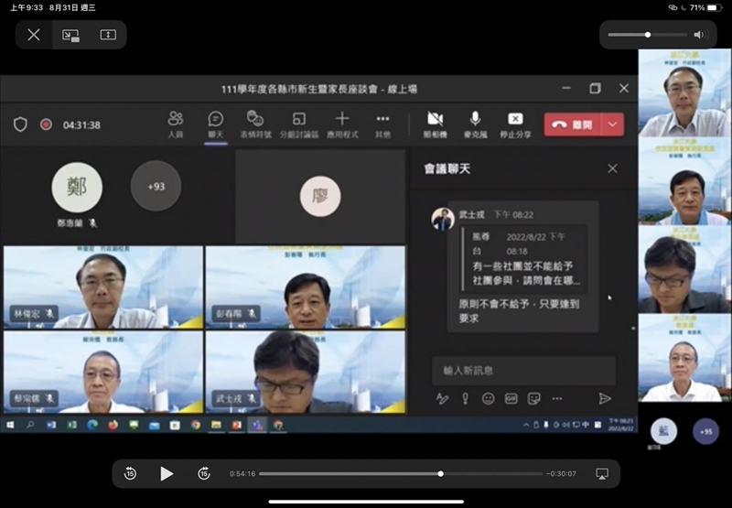Open the 其他 more options menu
This screenshot has height=508, width=732.
pyautogui.click(x=382, y=124)
